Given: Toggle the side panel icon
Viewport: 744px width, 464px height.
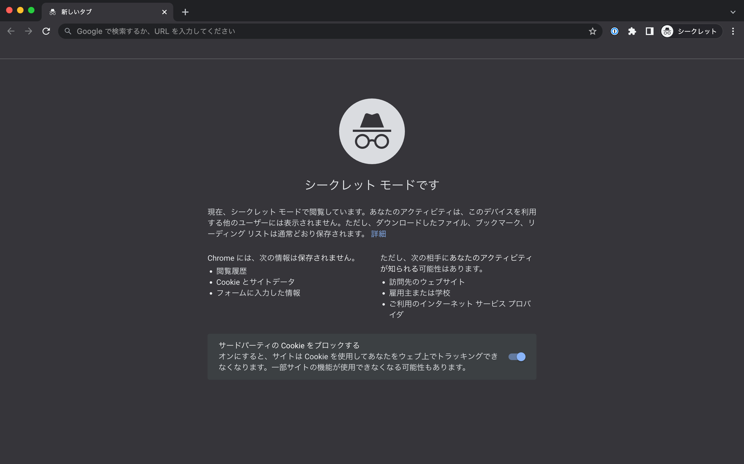Looking at the screenshot, I should click(x=649, y=31).
